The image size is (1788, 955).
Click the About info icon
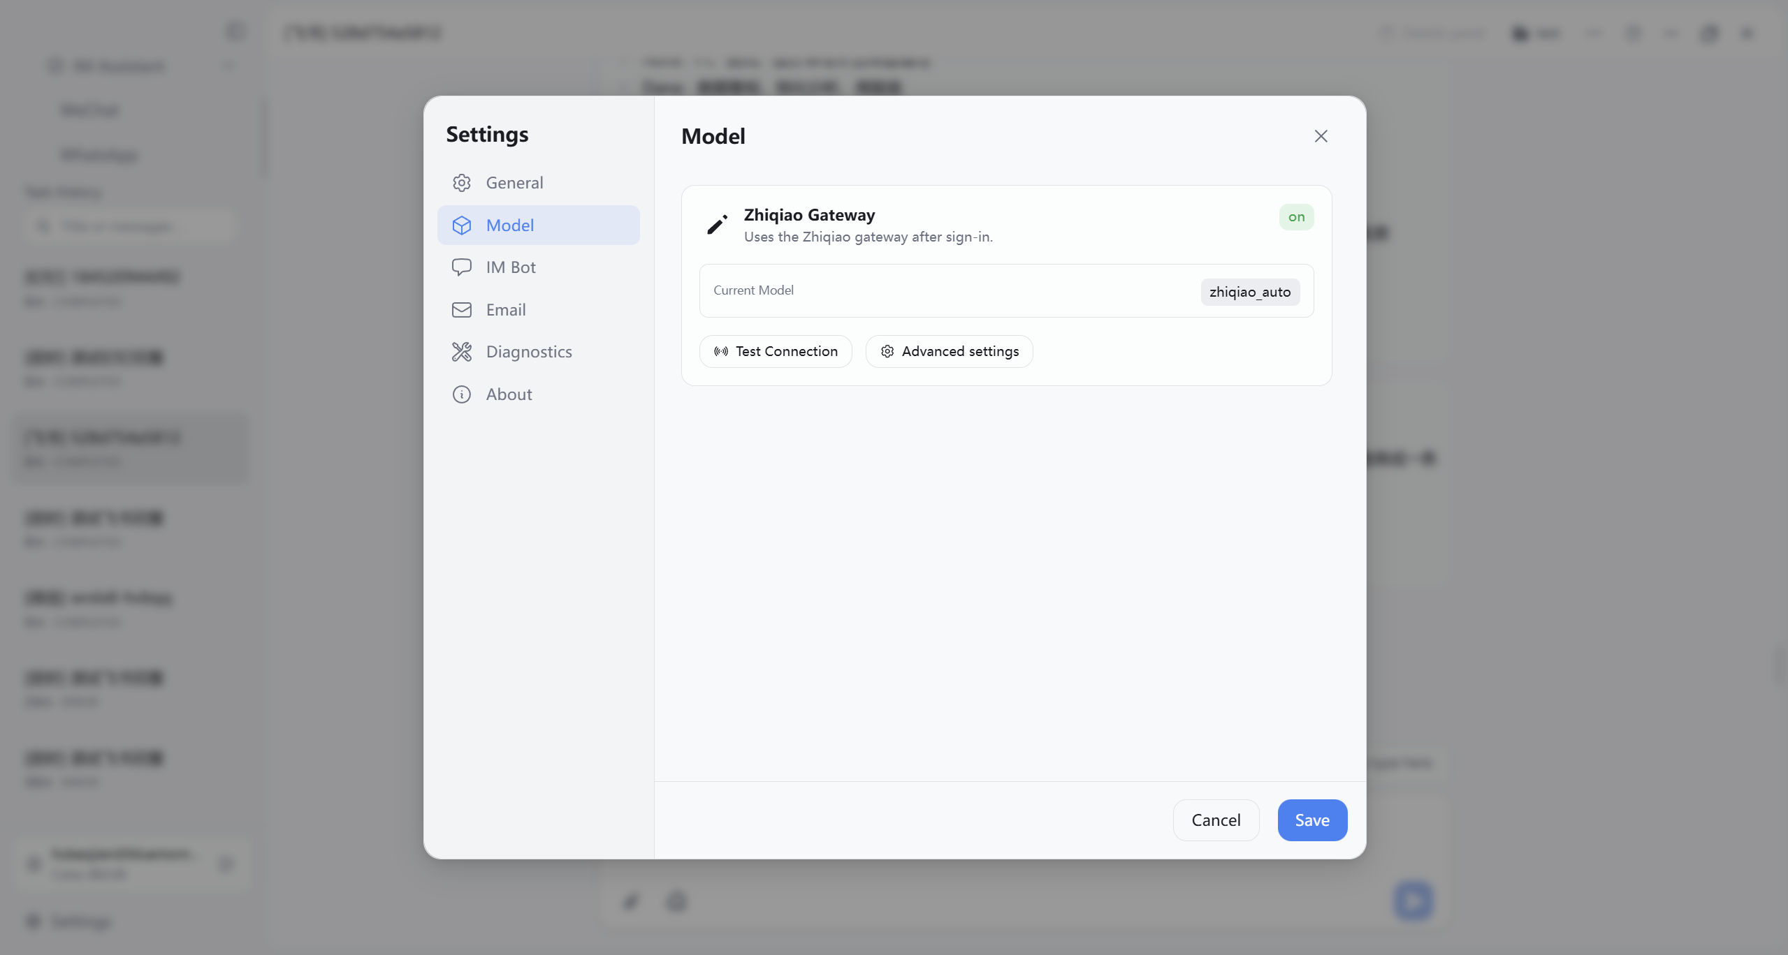(461, 394)
